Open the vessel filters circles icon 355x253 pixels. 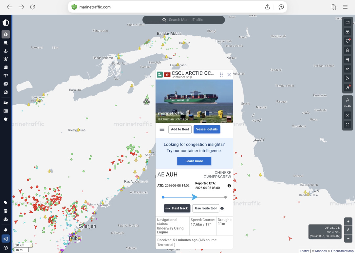(347, 32)
